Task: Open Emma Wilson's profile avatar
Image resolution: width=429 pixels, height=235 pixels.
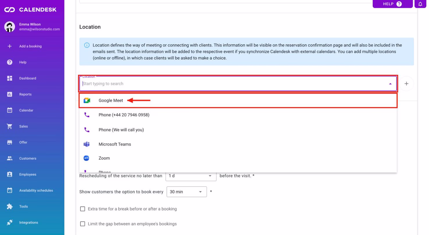Action: 10,27
